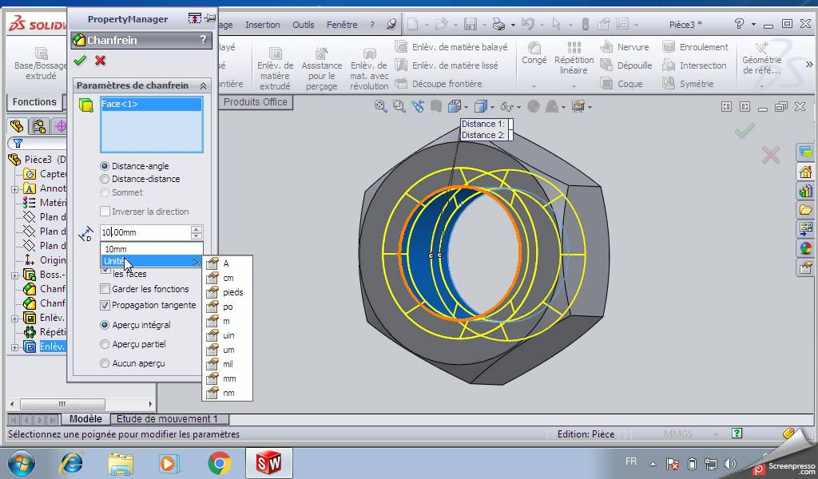
Task: Select Face<1> in the selection box
Action: (151, 104)
